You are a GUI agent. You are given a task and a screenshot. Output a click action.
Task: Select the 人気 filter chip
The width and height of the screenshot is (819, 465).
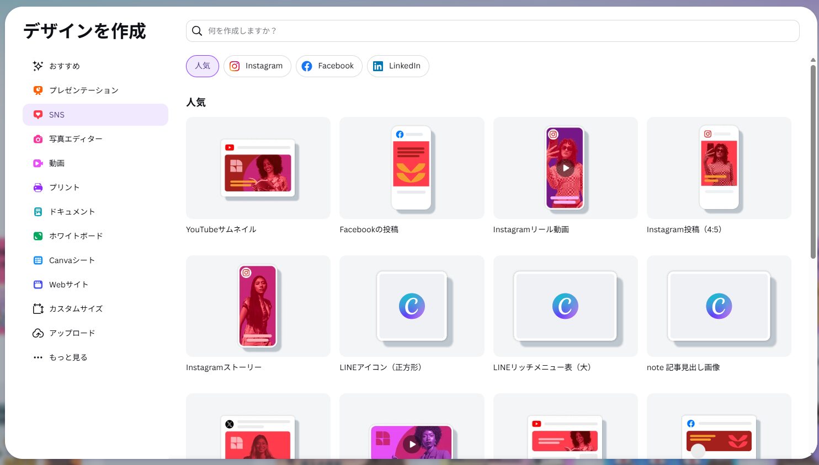coord(203,66)
